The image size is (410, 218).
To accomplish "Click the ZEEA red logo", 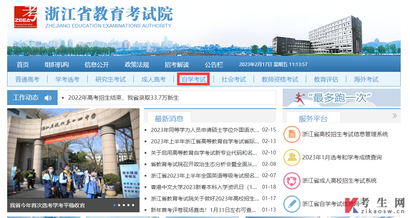I will coord(26,17).
